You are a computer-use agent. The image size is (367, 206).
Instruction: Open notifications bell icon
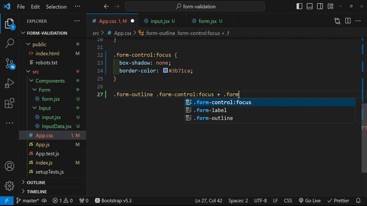coord(358,201)
